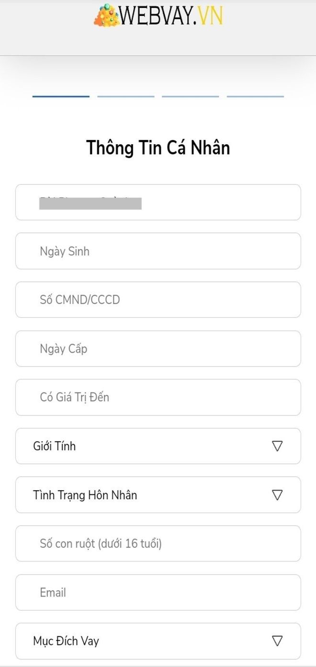The height and width of the screenshot is (667, 316).
Task: Click the Ngày Cấp field
Action: (158, 348)
